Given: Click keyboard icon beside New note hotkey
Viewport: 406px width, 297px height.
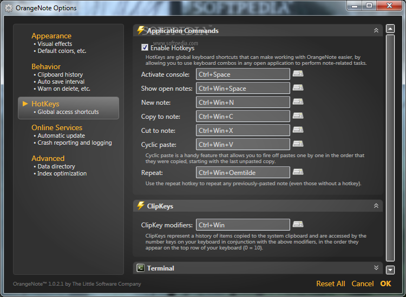Looking at the screenshot, I should tap(298, 102).
